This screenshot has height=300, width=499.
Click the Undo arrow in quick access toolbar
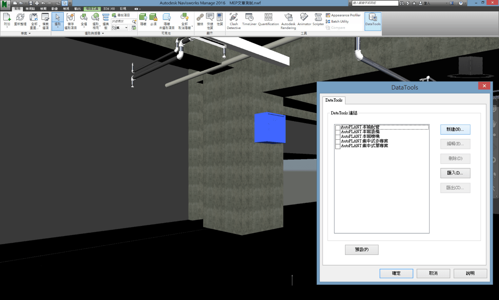click(43, 3)
